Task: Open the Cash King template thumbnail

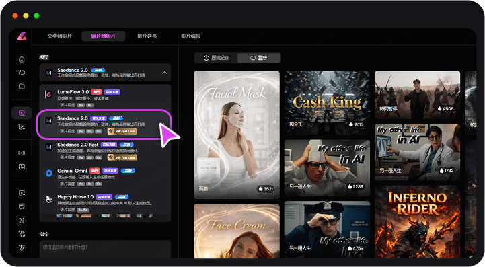Action: (327, 102)
